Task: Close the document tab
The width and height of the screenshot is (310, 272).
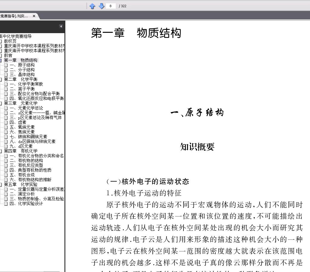Action: (x=34, y=16)
